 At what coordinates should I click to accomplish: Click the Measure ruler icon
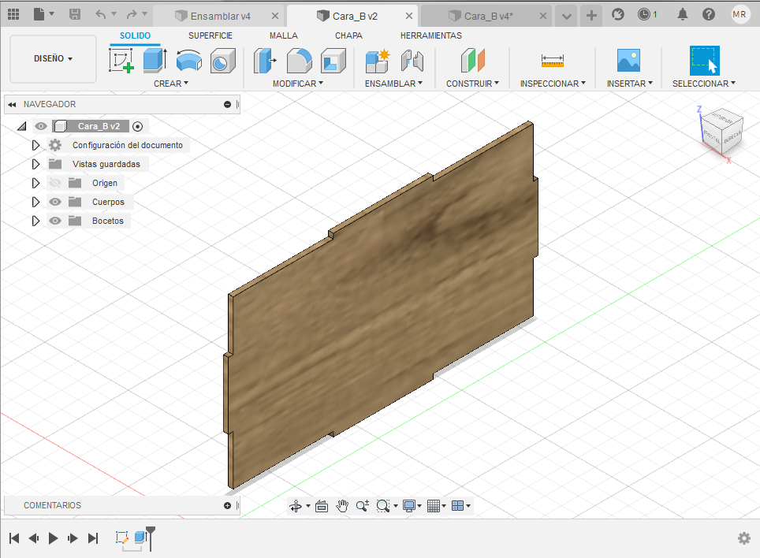553,61
